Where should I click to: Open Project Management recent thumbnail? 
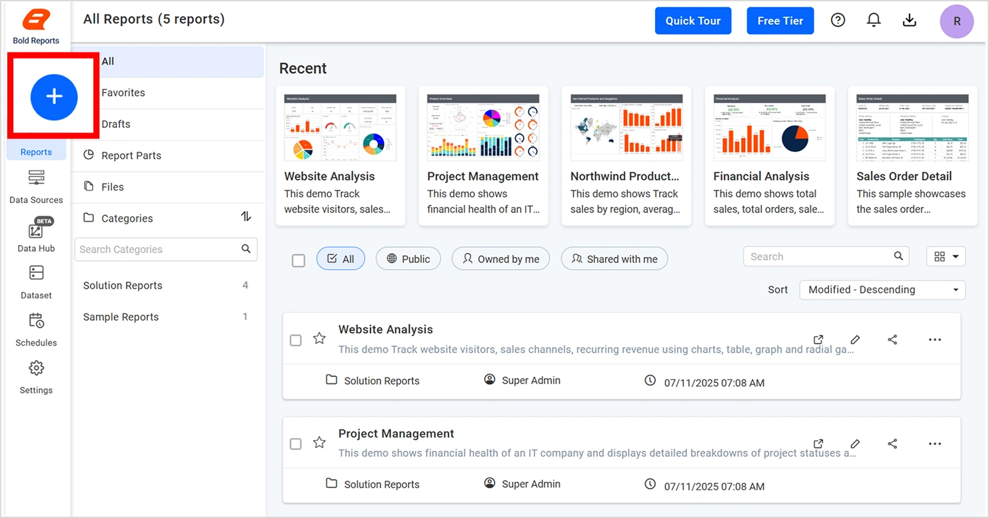483,127
